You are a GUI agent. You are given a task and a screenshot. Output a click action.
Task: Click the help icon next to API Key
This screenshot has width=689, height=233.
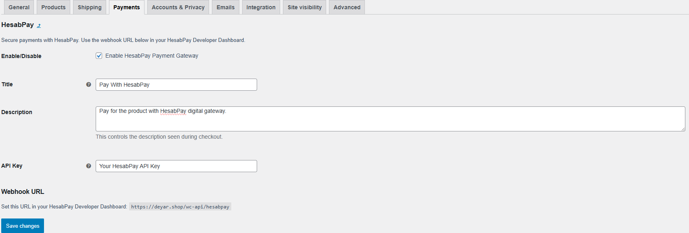coord(88,166)
